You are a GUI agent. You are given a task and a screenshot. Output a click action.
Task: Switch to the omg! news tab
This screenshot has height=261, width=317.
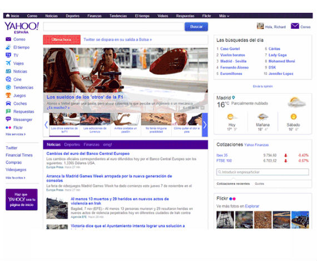coord(107,144)
